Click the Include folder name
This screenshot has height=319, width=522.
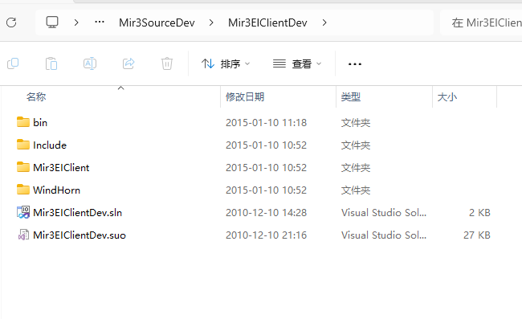coord(50,145)
